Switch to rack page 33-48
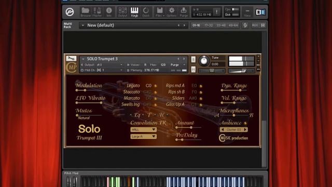The width and height of the screenshot is (332, 187). (221, 25)
